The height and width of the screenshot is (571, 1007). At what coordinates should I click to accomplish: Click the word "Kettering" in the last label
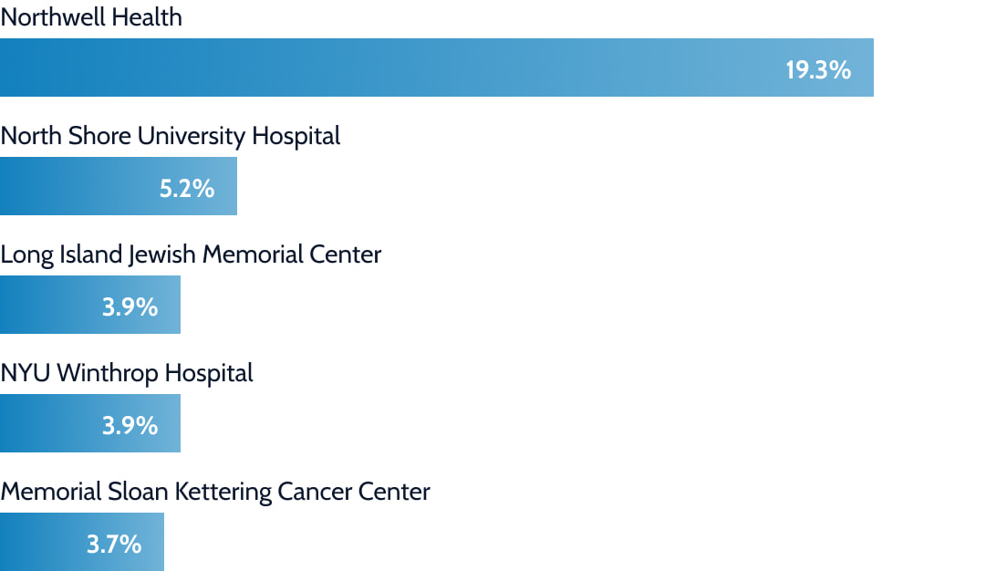click(223, 493)
